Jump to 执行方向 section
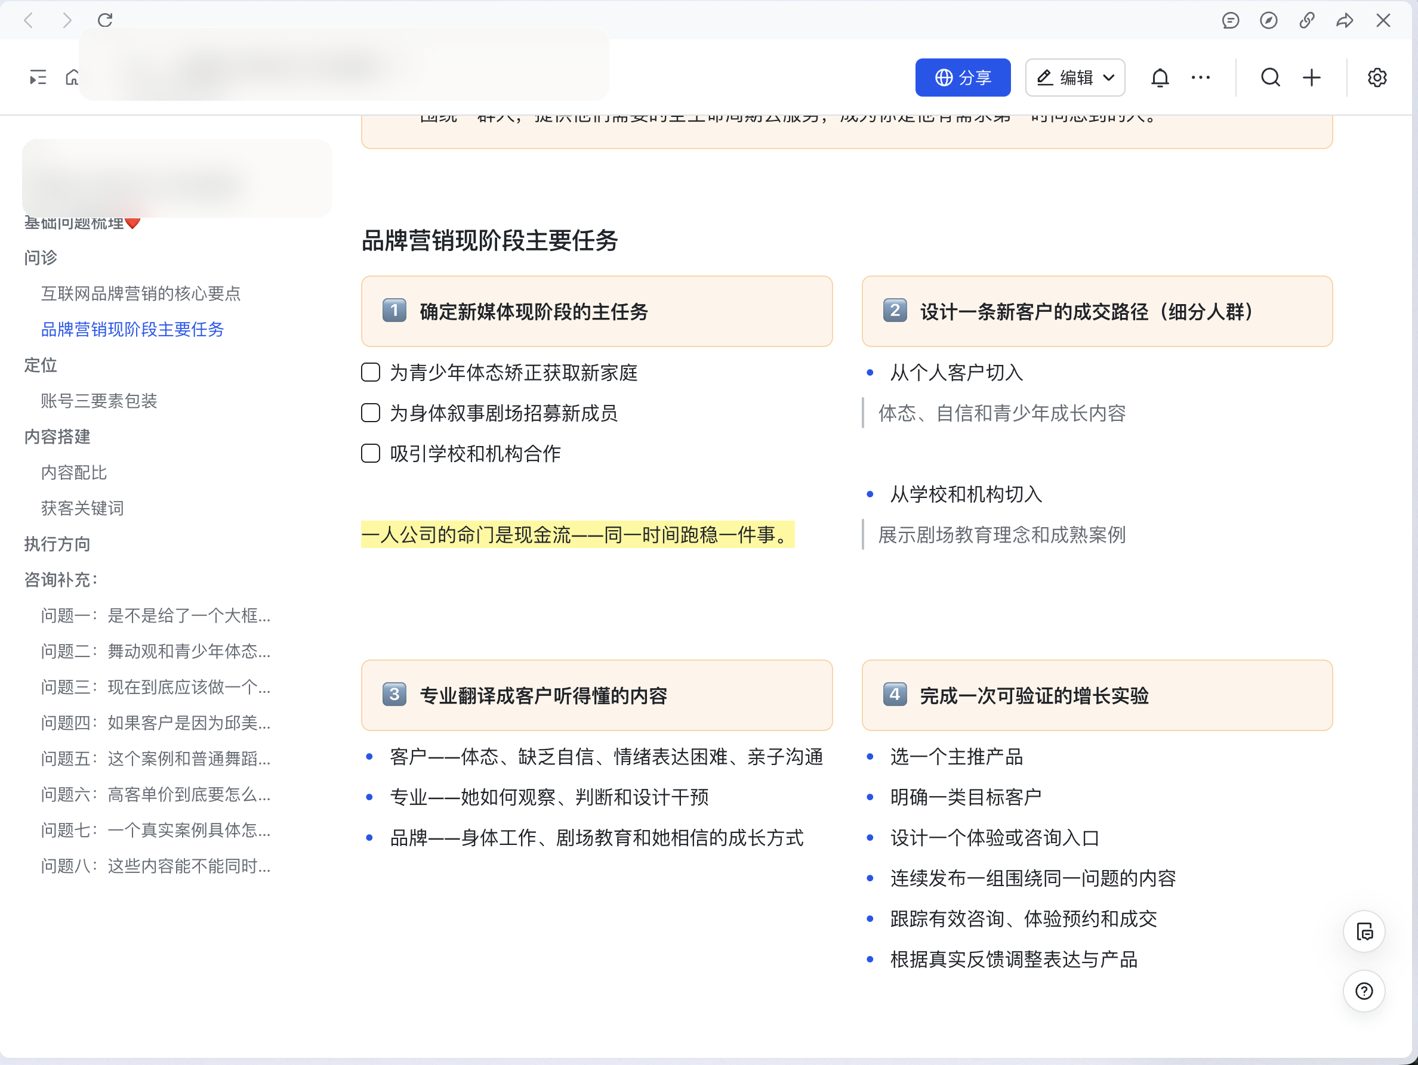The image size is (1418, 1065). point(57,544)
